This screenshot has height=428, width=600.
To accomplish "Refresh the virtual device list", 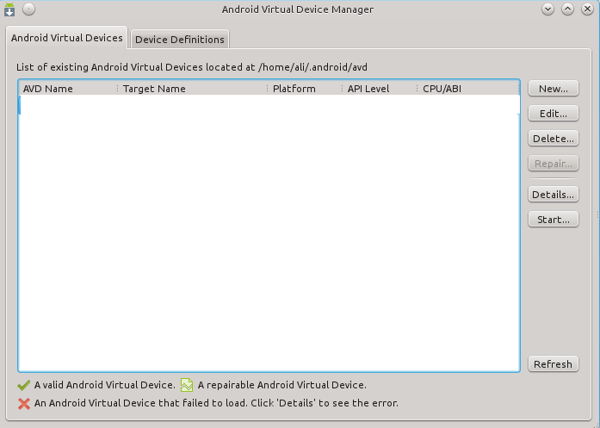I will click(553, 364).
